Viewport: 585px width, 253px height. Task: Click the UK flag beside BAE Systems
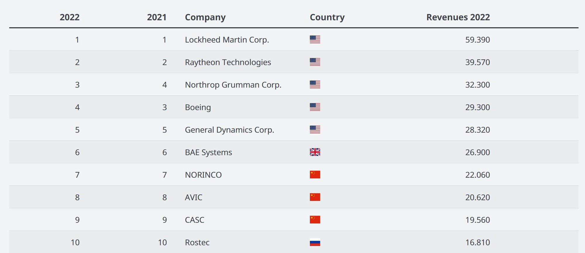tap(315, 152)
